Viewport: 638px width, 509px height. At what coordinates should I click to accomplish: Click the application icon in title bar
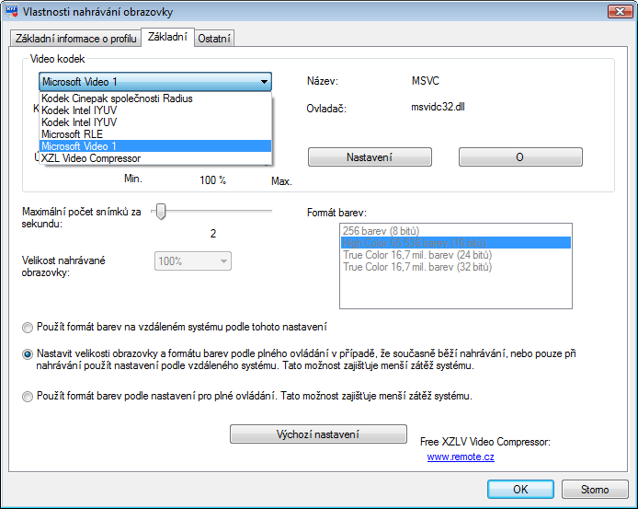point(12,11)
